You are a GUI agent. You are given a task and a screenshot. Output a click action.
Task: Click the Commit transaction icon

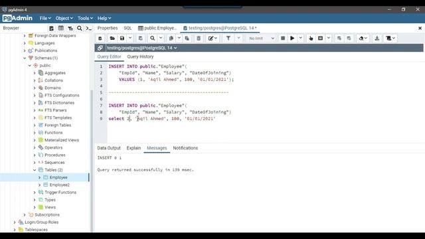[x=339, y=39]
